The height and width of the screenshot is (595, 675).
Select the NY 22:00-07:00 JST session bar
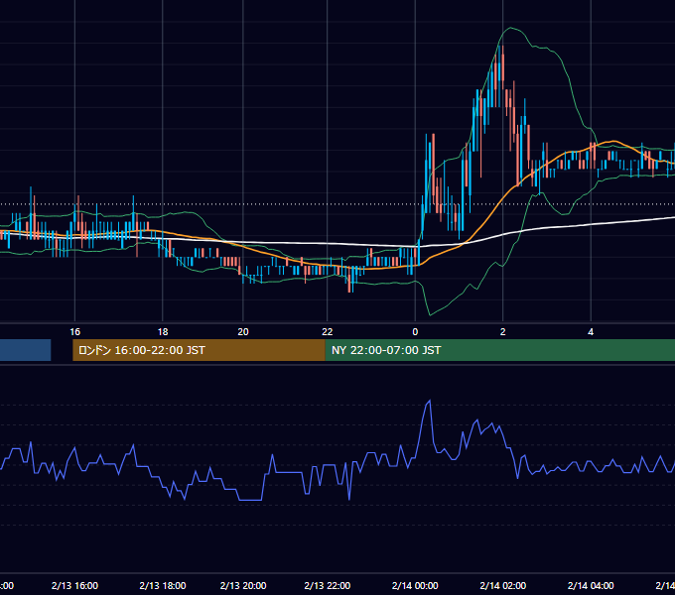pos(499,350)
